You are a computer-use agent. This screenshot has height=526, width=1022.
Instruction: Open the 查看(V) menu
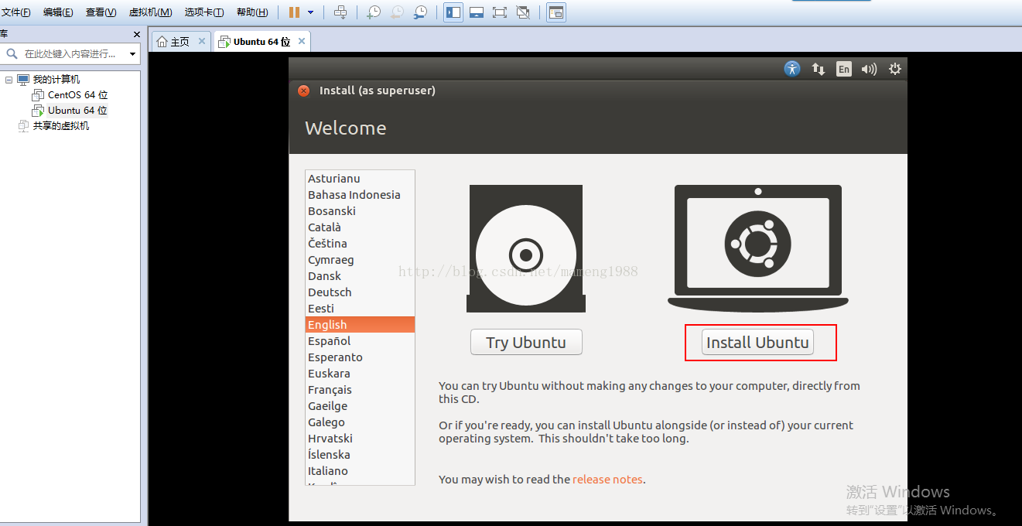tap(101, 12)
